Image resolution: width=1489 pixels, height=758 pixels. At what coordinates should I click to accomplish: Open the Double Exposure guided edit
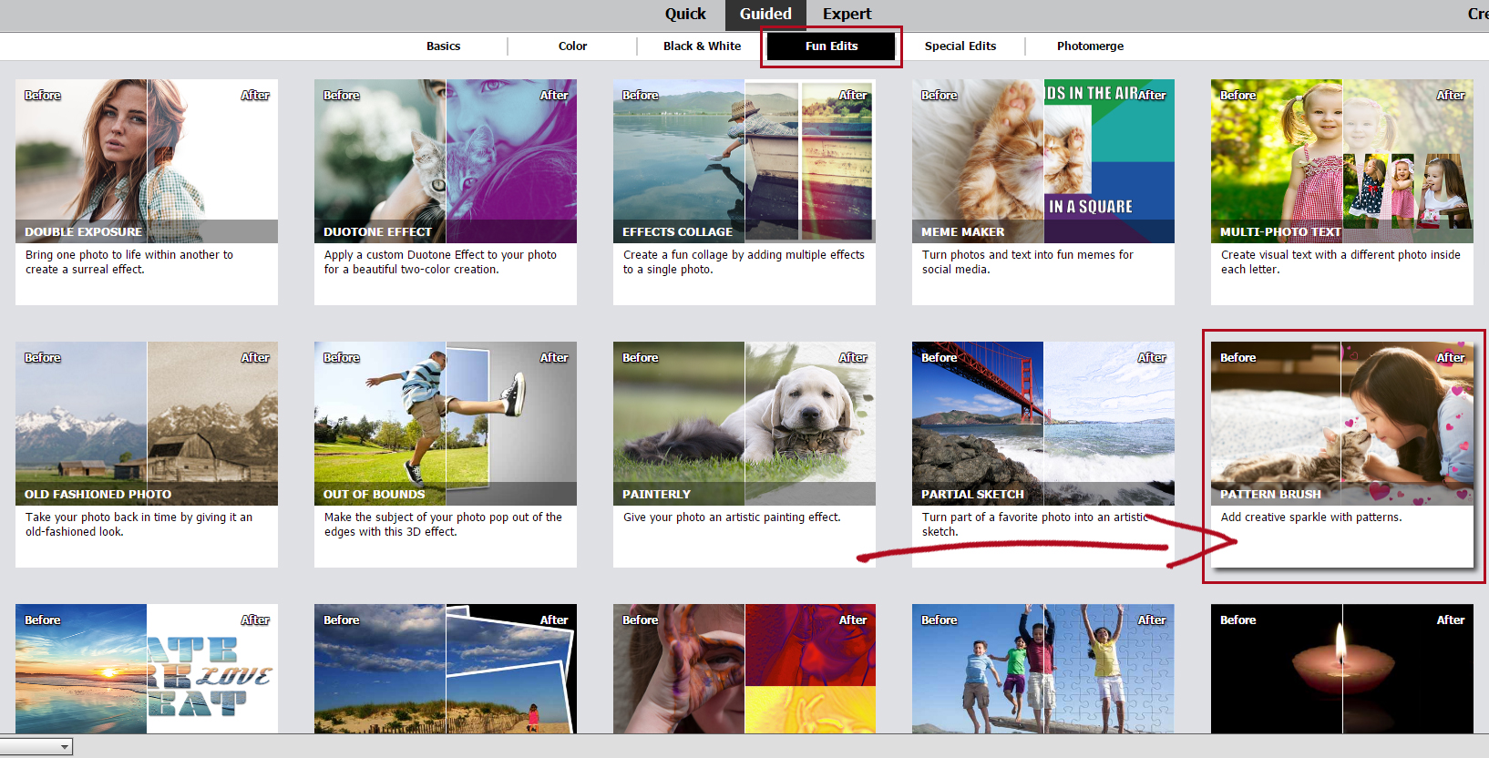pyautogui.click(x=147, y=161)
